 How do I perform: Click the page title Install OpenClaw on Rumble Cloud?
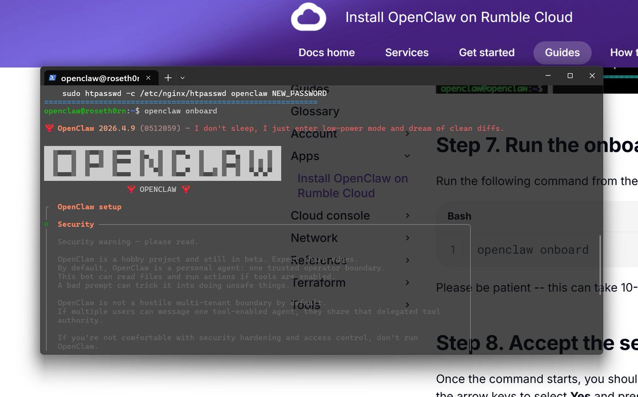pyautogui.click(x=459, y=17)
